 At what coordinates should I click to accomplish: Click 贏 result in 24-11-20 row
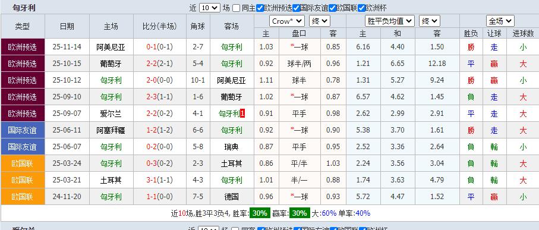pyautogui.click(x=494, y=197)
